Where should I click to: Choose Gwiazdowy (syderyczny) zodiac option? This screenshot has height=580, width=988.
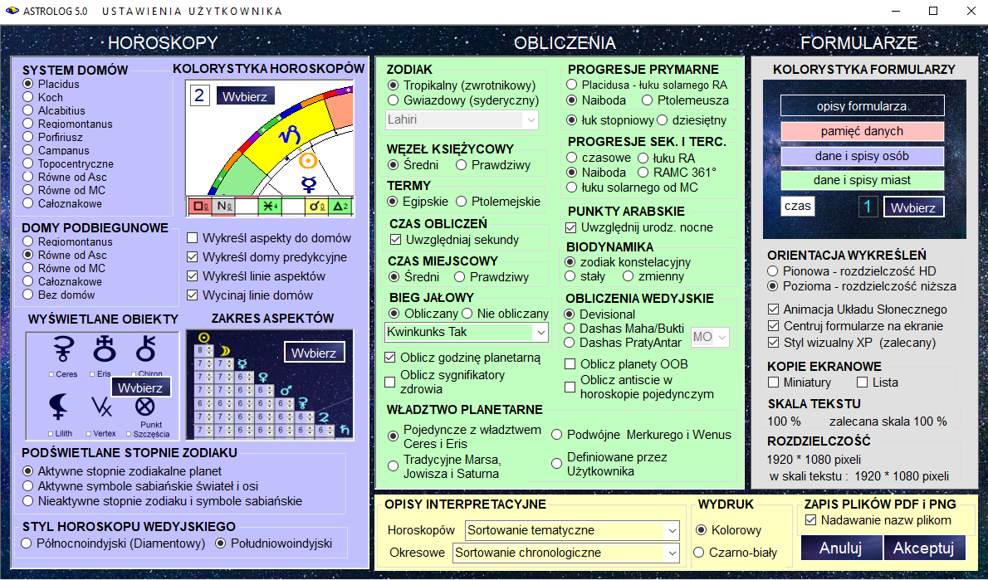394,100
